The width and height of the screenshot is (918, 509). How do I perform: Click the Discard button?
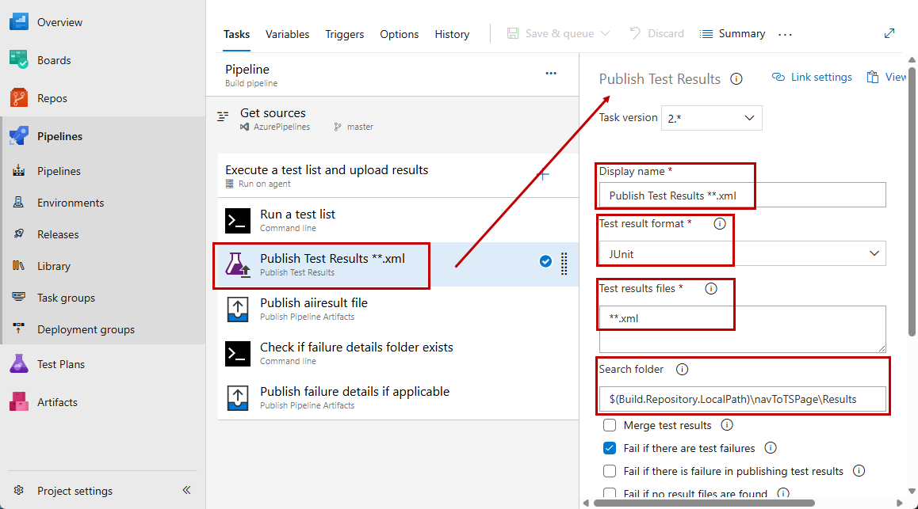click(x=656, y=33)
